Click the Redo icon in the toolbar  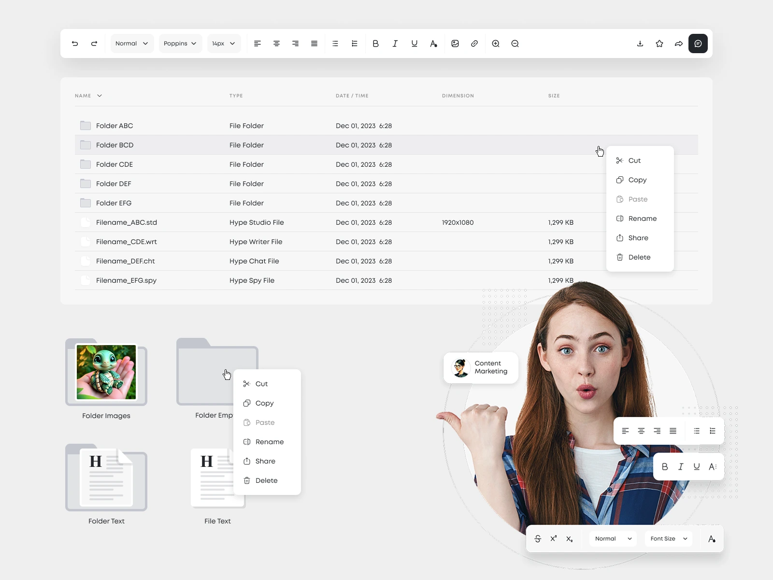point(95,43)
